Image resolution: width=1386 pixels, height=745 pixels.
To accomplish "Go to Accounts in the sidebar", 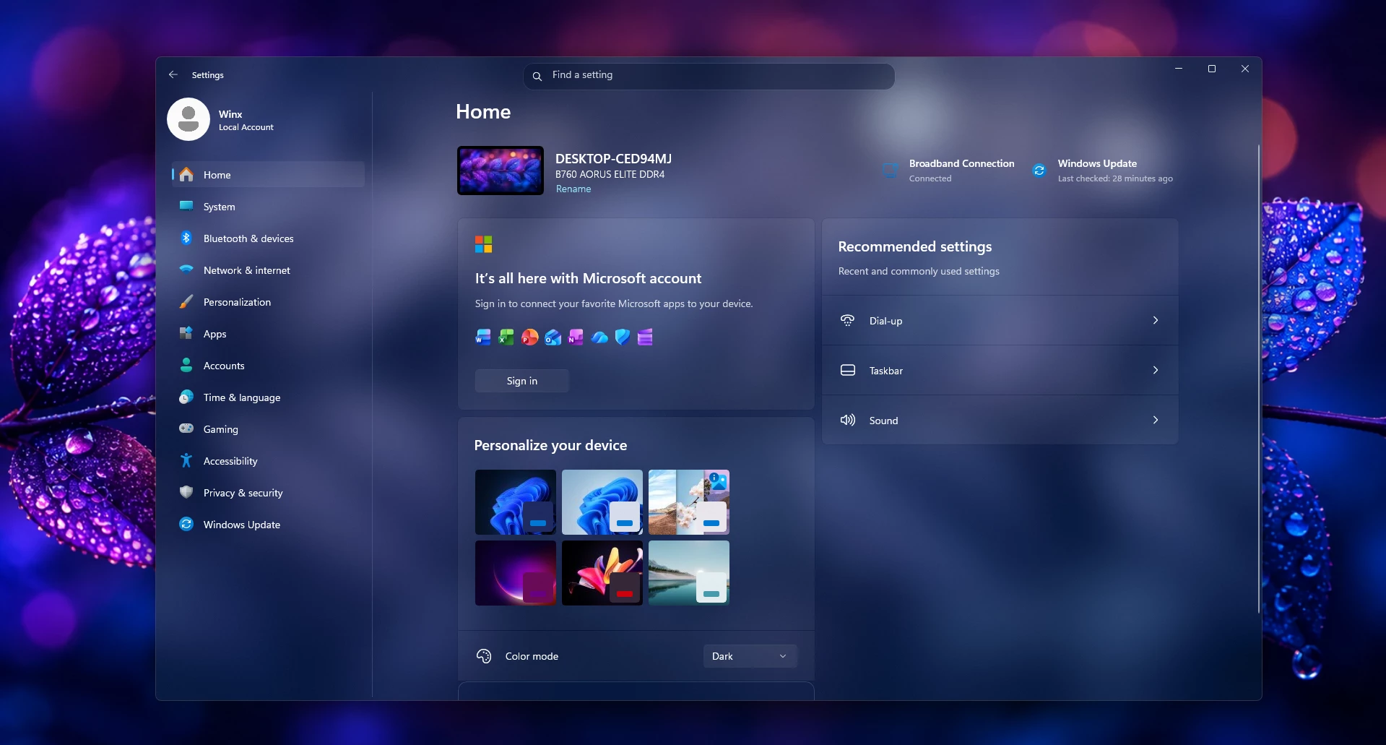I will point(268,366).
